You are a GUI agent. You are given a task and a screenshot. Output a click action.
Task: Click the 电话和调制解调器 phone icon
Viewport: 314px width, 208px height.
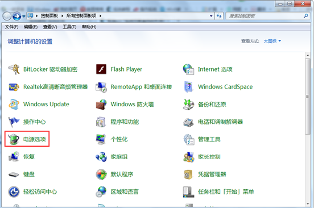(188, 122)
